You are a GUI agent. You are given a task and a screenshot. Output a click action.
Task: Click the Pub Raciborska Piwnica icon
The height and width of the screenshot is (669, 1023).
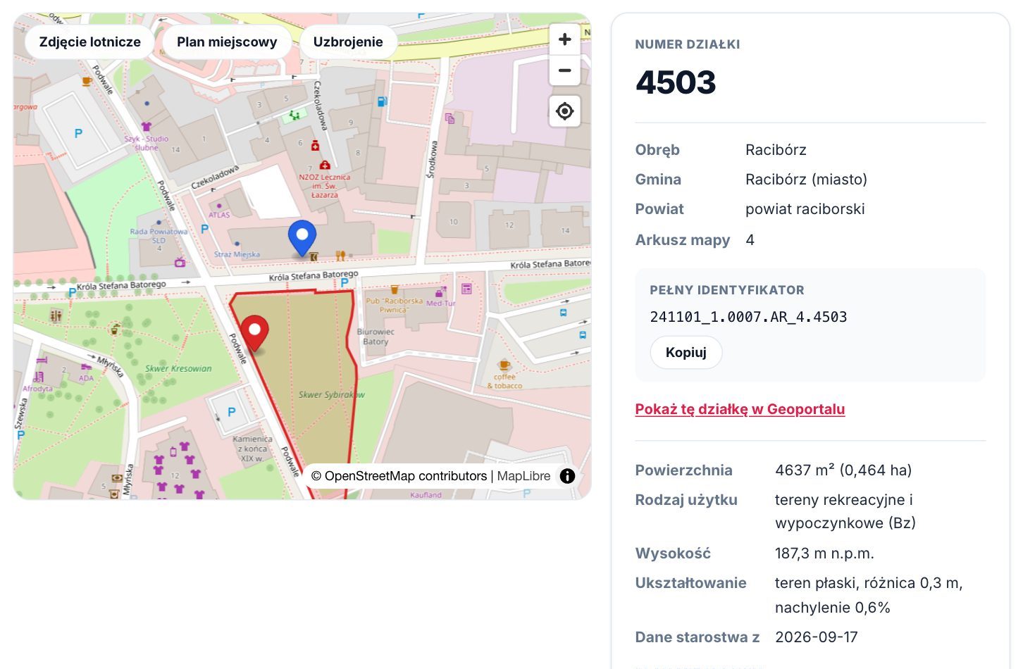tap(395, 289)
